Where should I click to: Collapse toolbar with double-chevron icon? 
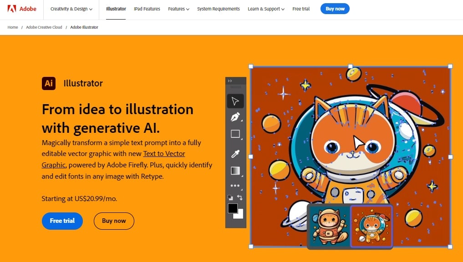coord(230,81)
